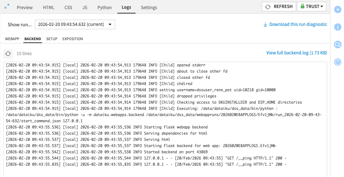
Task: Click Download this run diagnostic link
Action: click(295, 24)
